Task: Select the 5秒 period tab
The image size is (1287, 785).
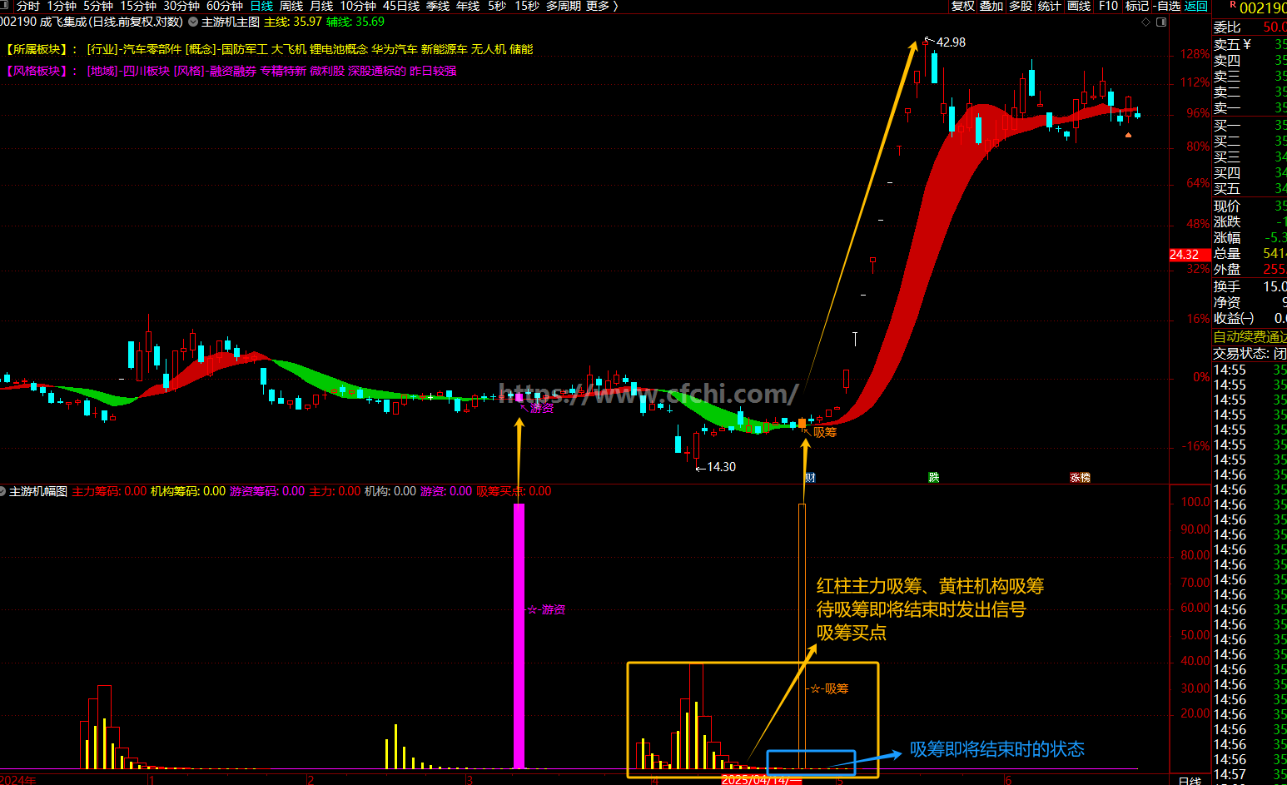Action: 497,6
